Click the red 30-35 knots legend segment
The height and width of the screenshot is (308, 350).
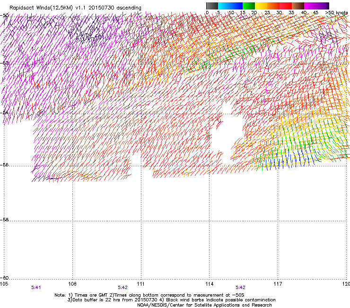[286, 6]
